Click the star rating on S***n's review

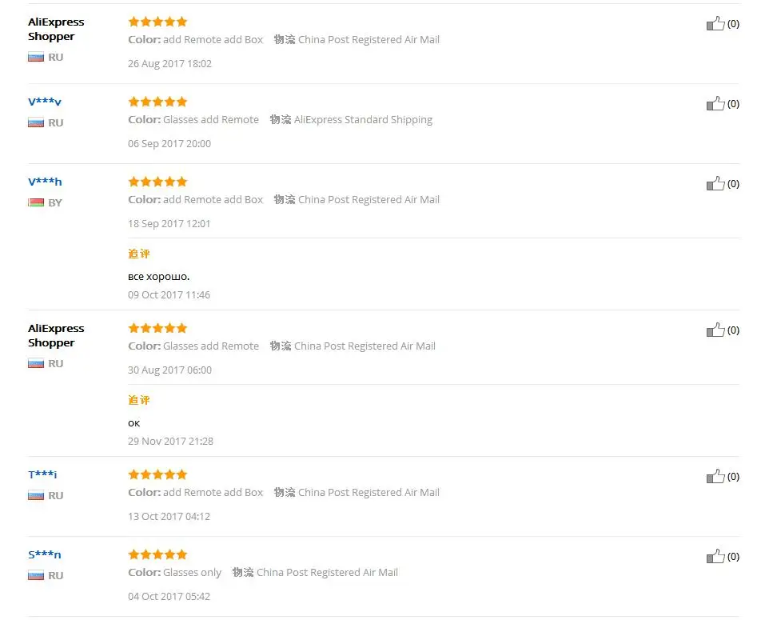[x=157, y=554]
